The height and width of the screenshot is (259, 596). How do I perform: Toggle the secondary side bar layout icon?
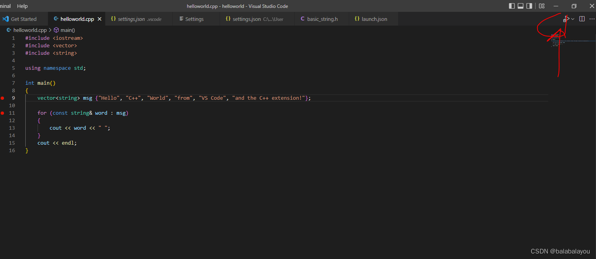[x=529, y=6]
